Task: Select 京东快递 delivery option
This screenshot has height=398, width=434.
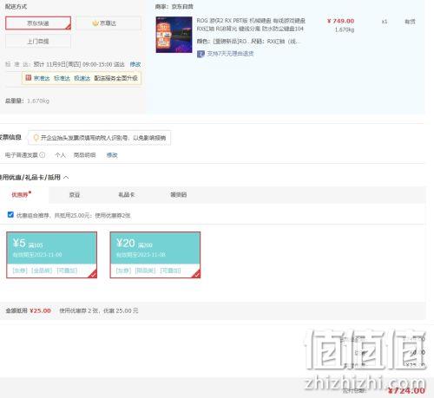Action: [x=38, y=23]
